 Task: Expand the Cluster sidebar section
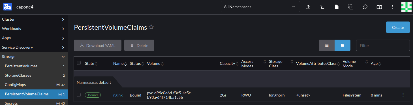[x=34, y=19]
